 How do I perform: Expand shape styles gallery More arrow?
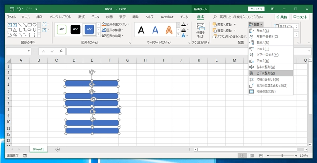pos(98,35)
